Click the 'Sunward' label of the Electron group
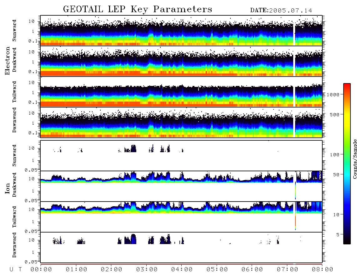The height and width of the screenshot is (275, 357). [x=14, y=31]
